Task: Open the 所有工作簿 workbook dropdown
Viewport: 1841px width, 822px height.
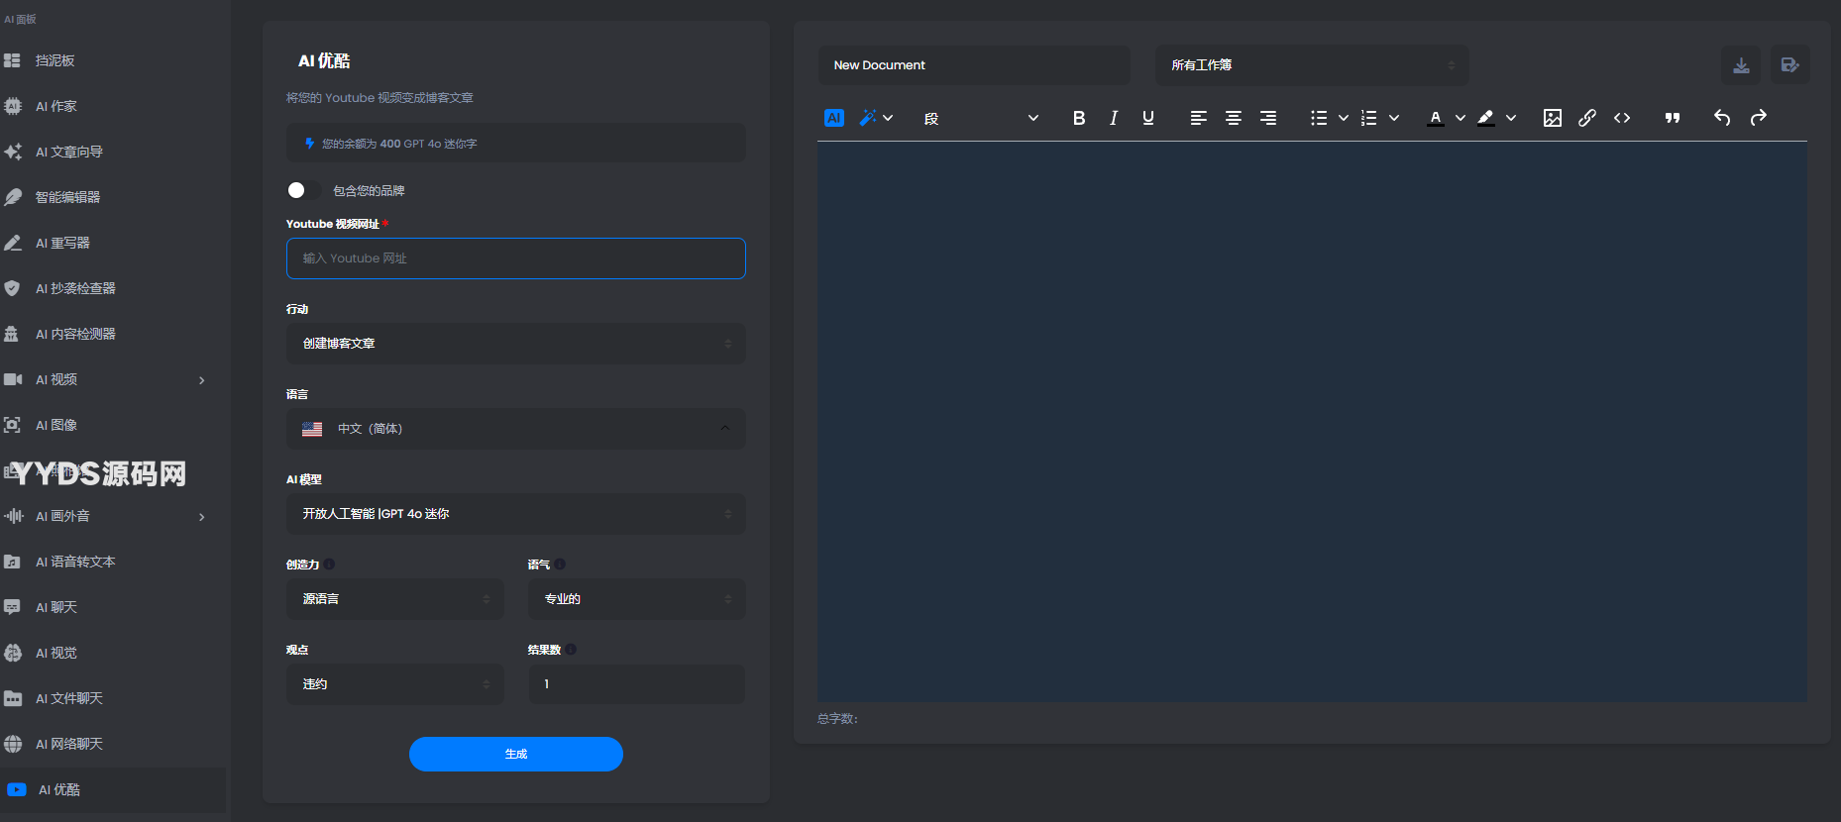Action: pos(1311,65)
